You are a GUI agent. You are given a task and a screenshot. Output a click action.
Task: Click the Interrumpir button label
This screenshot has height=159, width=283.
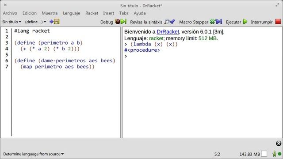pos(262,22)
